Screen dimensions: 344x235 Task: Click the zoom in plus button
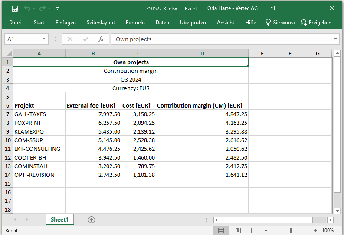[x=315, y=231]
